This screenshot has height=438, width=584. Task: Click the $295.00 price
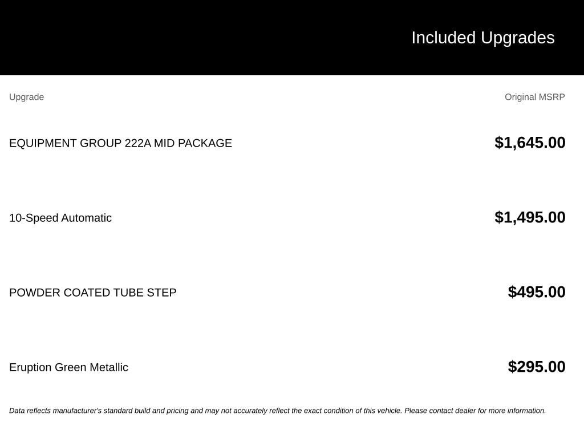click(x=536, y=367)
